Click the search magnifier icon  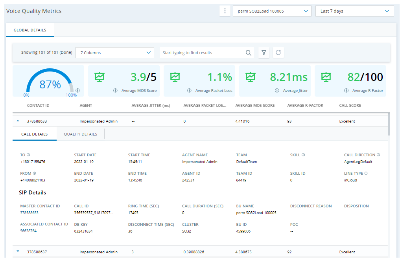(x=249, y=53)
